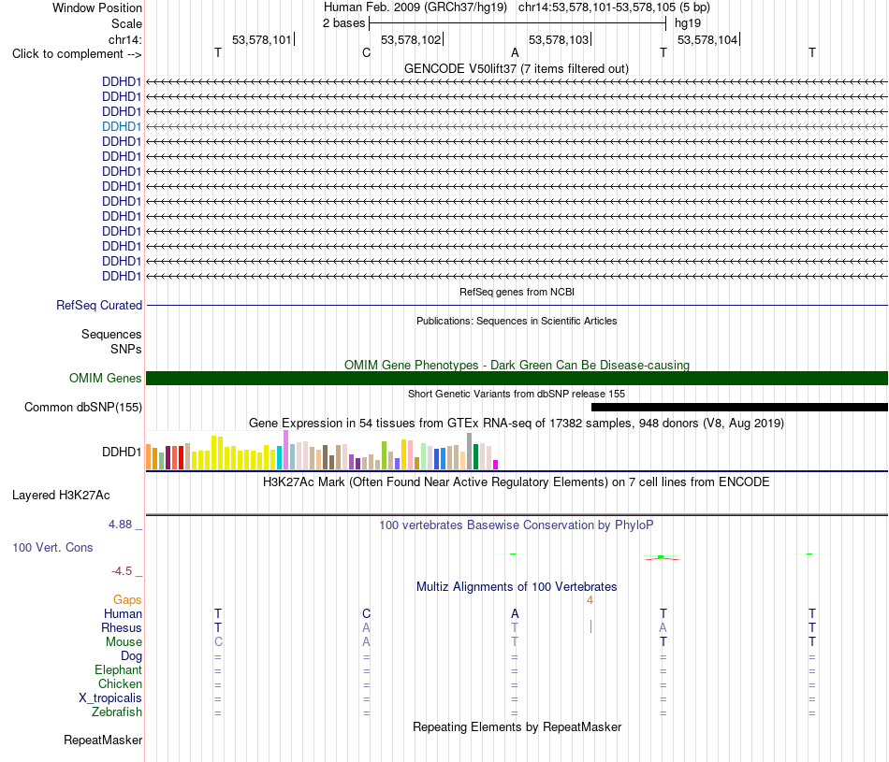Click the -4.5 lower conservation scale value
Viewport: 889px width, 762px height.
[122, 571]
